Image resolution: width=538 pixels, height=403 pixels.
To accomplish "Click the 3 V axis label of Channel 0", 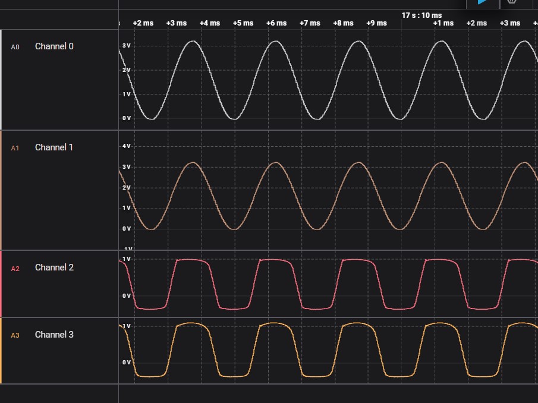I will pos(125,44).
